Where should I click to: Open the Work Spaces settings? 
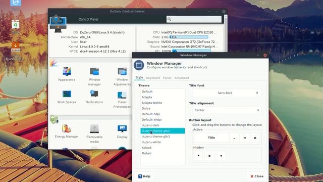67,97
